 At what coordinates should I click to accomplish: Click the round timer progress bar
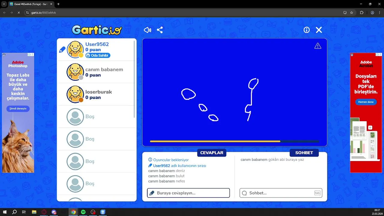click(x=234, y=141)
